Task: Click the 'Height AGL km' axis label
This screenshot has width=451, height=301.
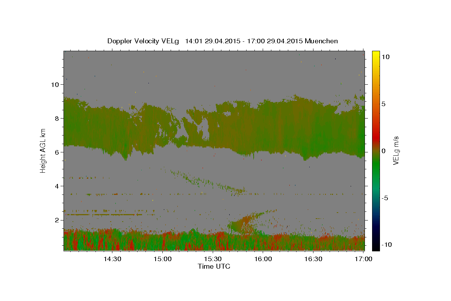Action: pyautogui.click(x=43, y=150)
